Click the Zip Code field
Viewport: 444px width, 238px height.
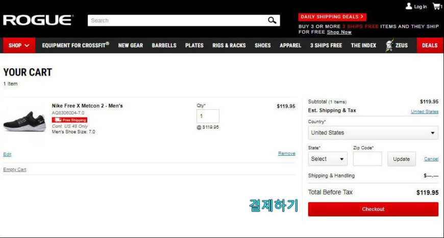point(367,159)
